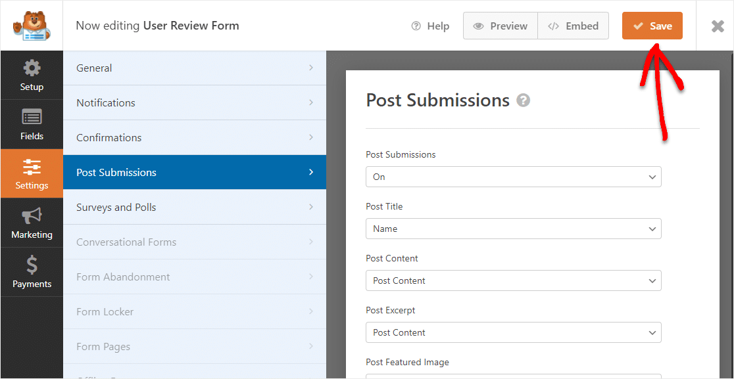Open the General settings section

coord(195,68)
